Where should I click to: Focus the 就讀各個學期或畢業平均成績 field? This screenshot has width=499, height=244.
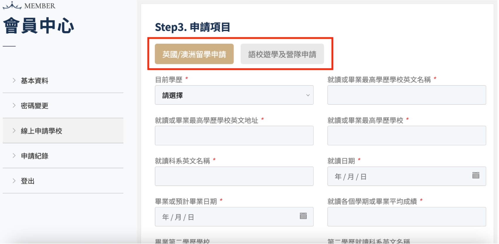407,217
